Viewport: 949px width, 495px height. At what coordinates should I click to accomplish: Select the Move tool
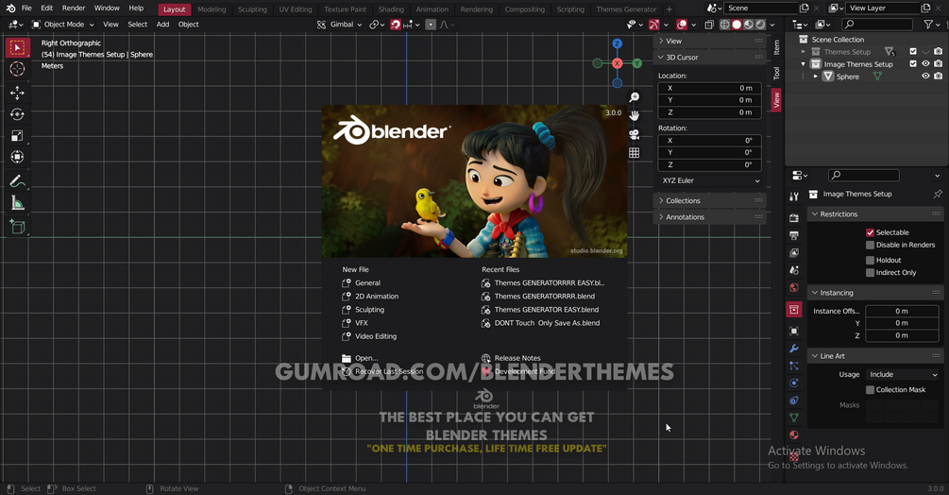[17, 92]
